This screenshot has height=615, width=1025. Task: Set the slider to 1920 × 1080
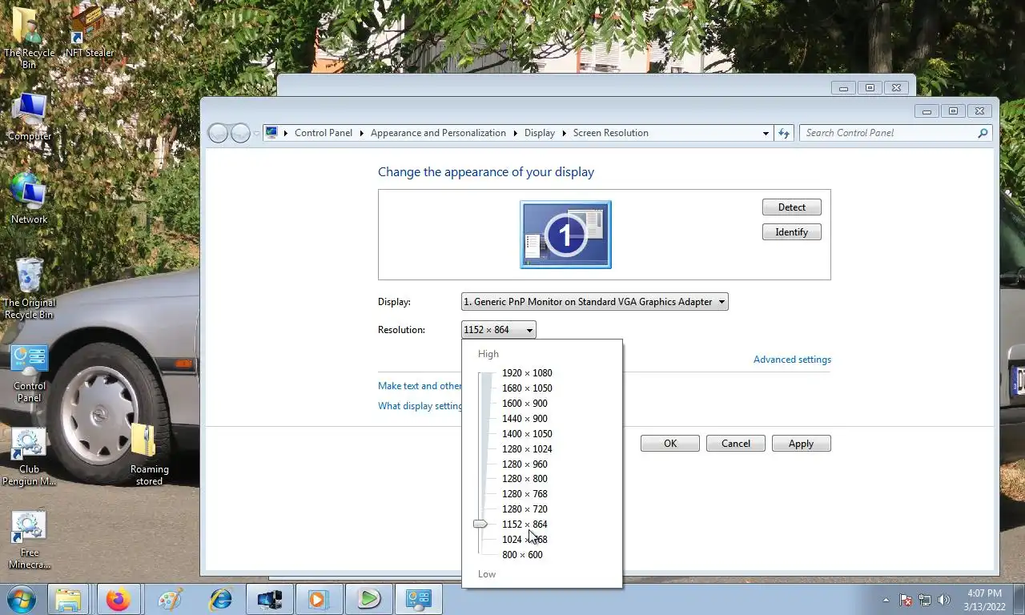(527, 373)
